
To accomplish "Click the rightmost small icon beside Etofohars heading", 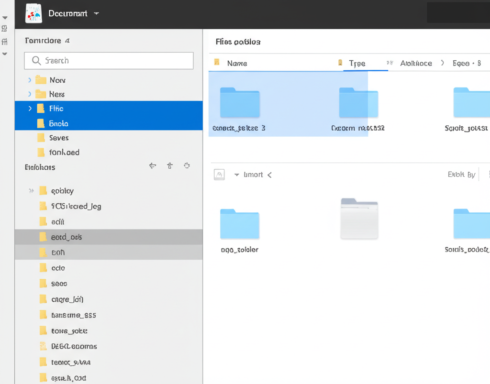I will click(187, 166).
